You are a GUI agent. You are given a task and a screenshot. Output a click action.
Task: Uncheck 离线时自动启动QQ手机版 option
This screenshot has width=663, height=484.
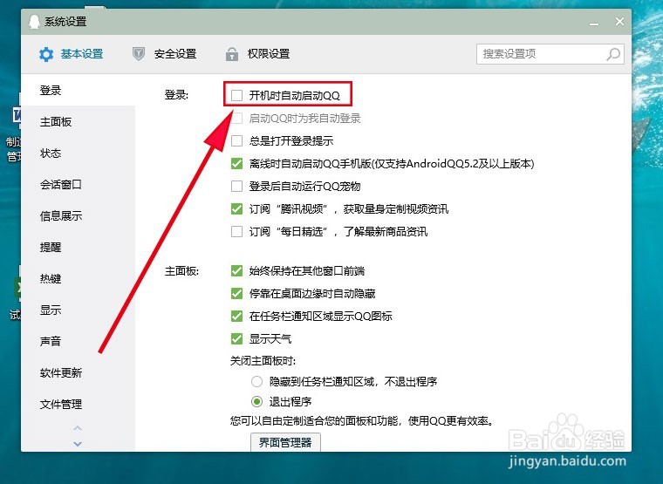[236, 164]
